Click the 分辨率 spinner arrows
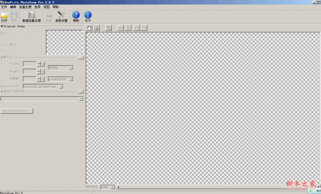321x194 pixels. pyautogui.click(x=39, y=79)
